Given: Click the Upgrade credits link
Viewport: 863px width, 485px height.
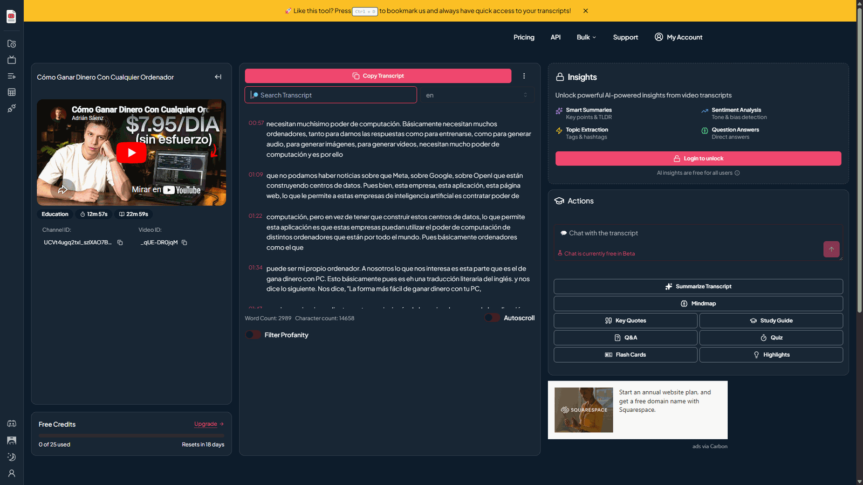Looking at the screenshot, I should click(x=209, y=424).
